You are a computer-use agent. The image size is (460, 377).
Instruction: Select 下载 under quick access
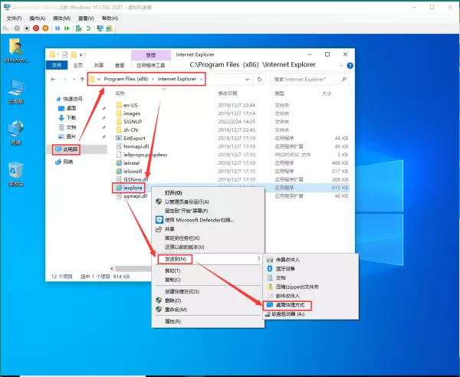(67, 118)
